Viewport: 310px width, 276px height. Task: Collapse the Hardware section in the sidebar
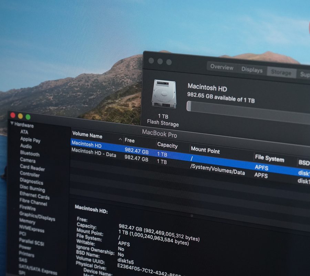pyautogui.click(x=12, y=124)
